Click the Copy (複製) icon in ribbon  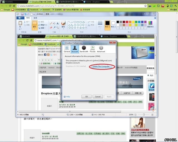click(25, 25)
